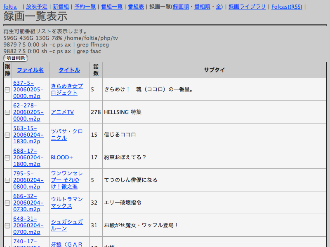
Task: Toggle the checkbox for the シュガシュガルーン row
Action: [7, 226]
